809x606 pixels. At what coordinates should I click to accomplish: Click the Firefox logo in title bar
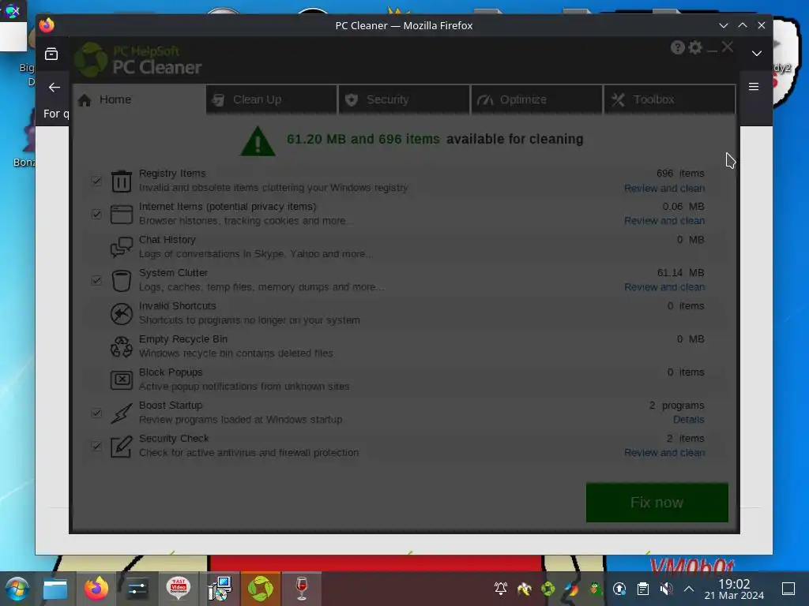point(47,25)
